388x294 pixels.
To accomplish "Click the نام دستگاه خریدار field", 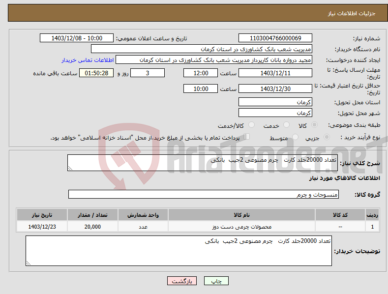I will (x=202, y=49).
